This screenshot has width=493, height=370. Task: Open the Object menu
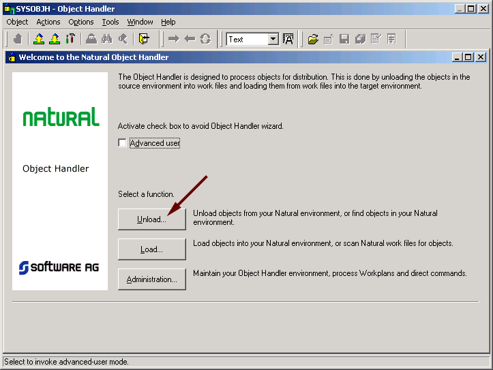click(17, 22)
